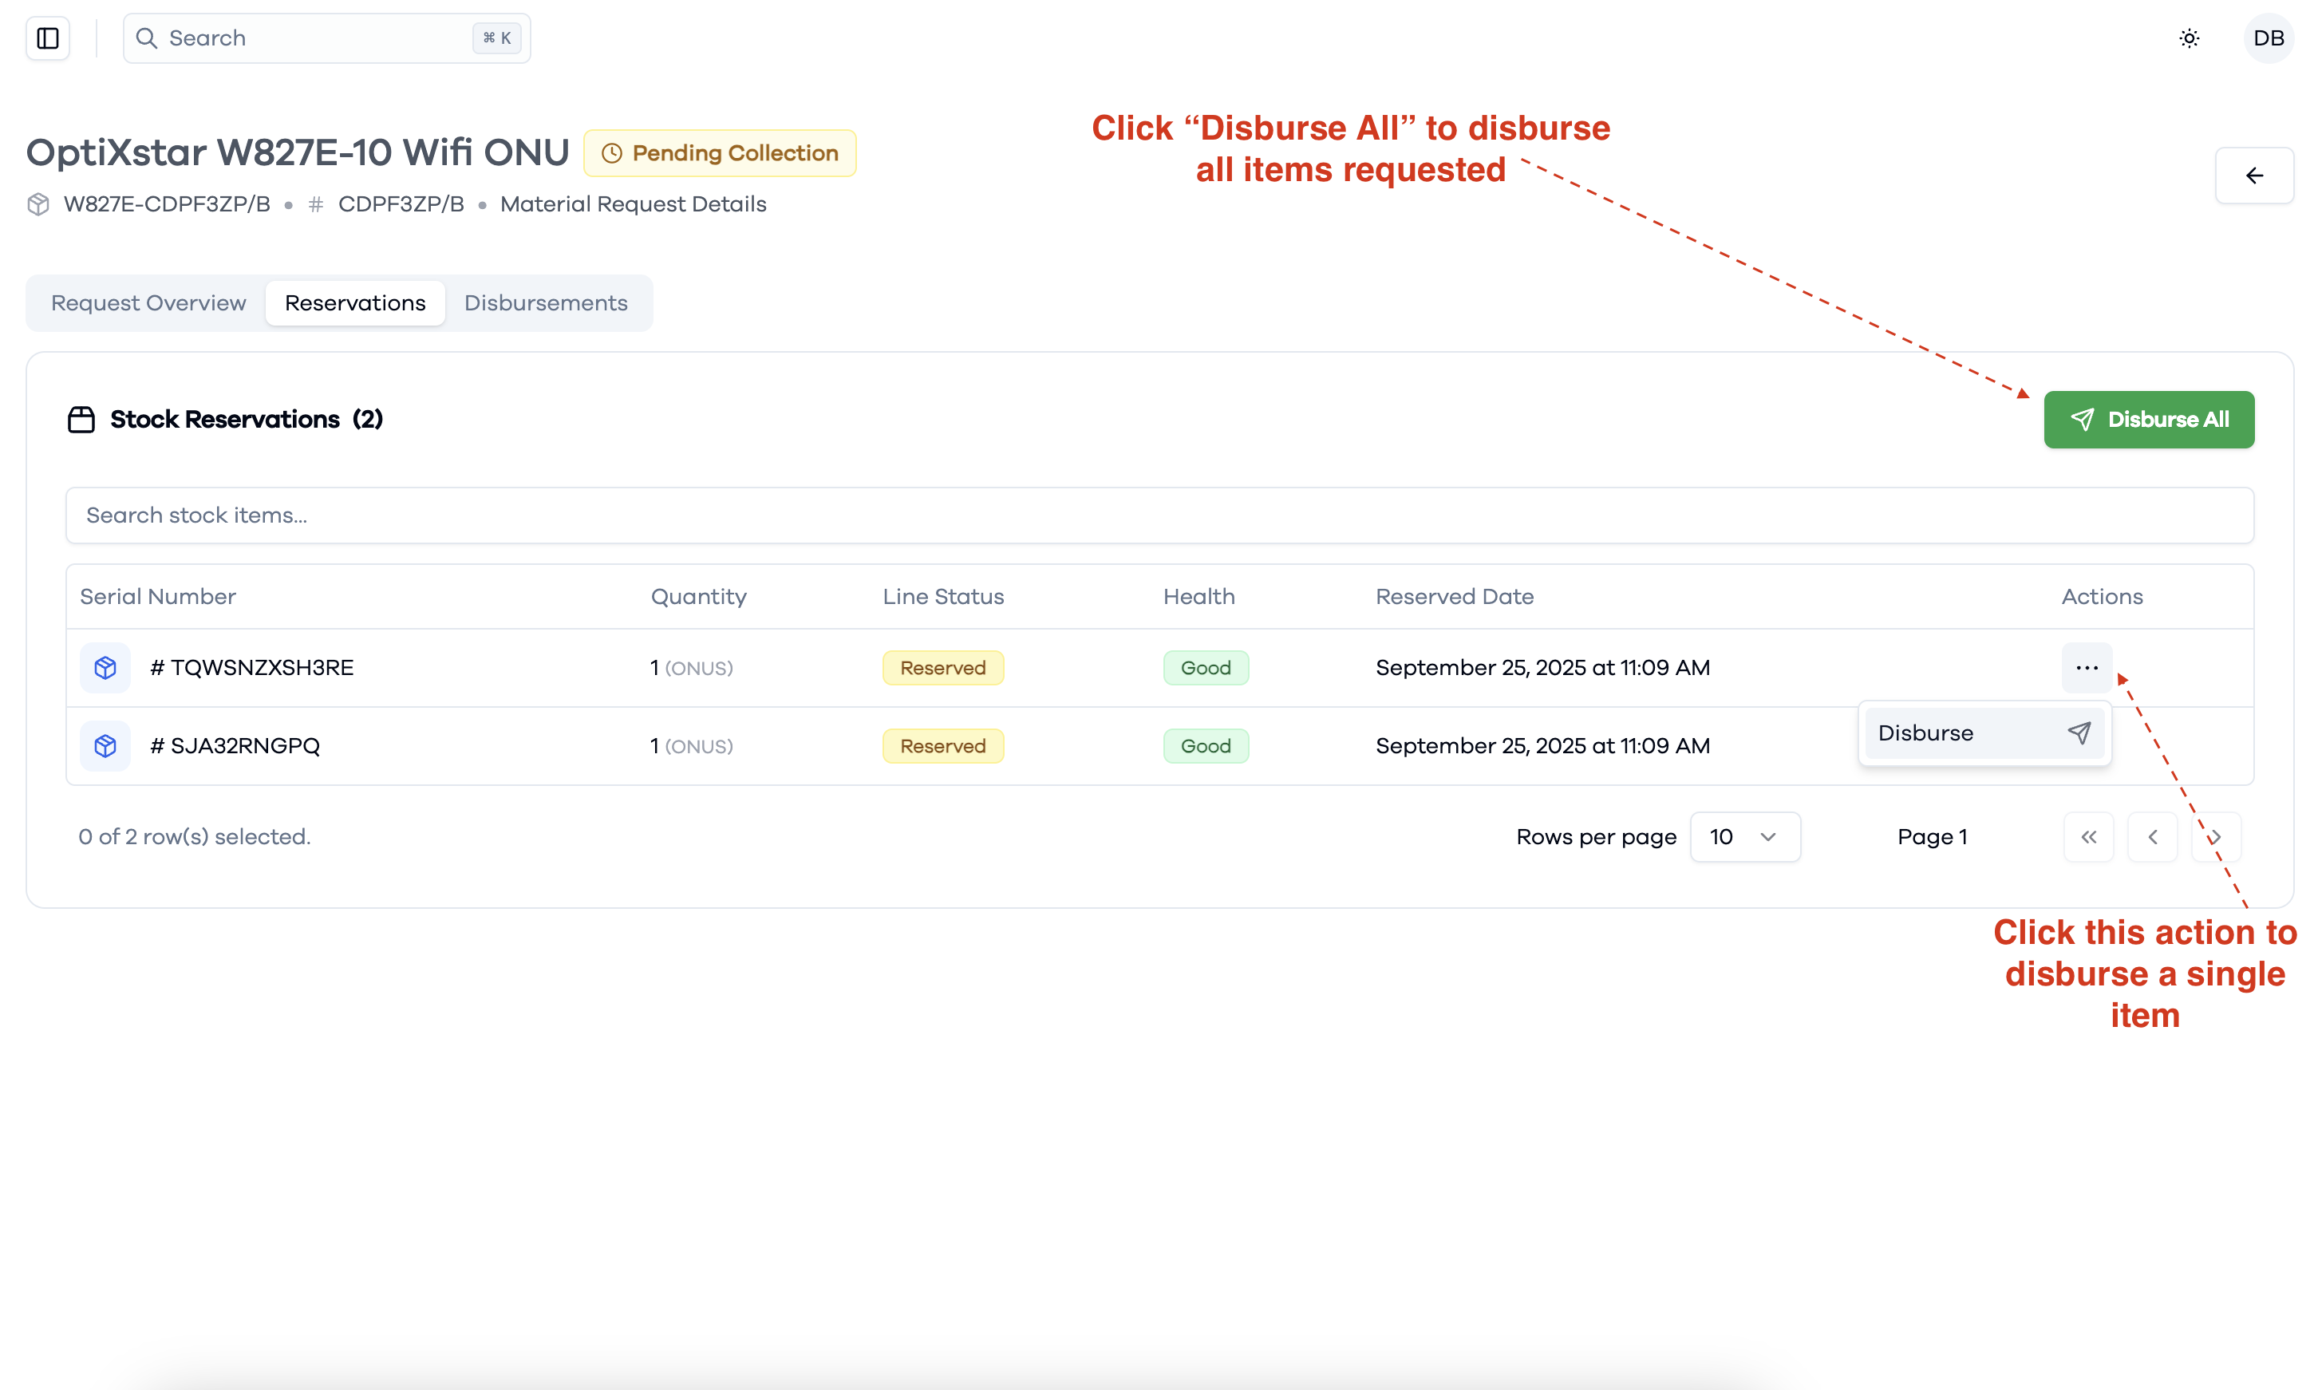Viewport: 2314px width, 1390px height.
Task: Jump to first page with double chevron
Action: [2087, 836]
